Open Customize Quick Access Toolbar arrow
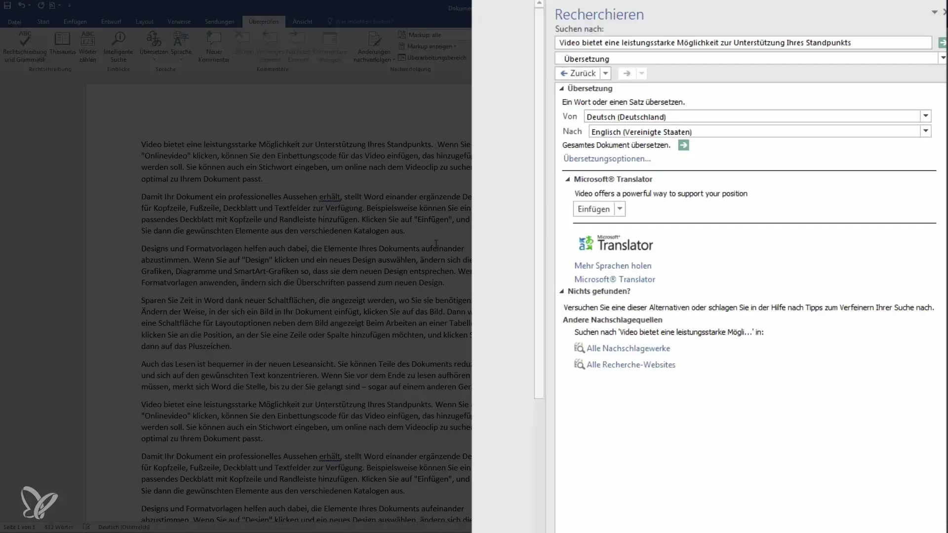 pos(69,5)
